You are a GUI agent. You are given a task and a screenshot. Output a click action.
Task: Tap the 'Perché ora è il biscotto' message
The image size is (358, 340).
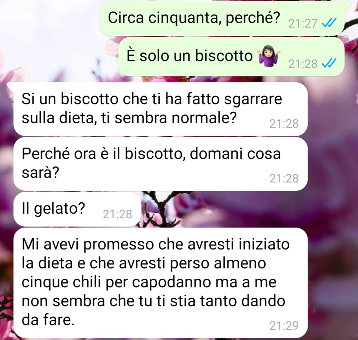tap(161, 164)
